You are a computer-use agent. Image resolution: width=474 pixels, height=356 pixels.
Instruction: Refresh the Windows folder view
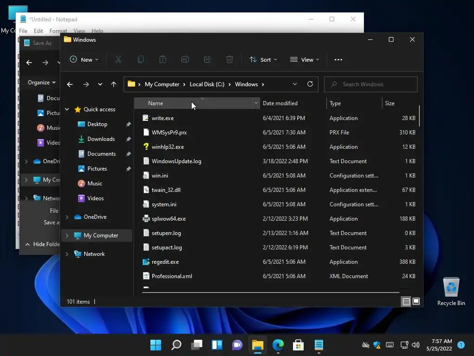310,84
